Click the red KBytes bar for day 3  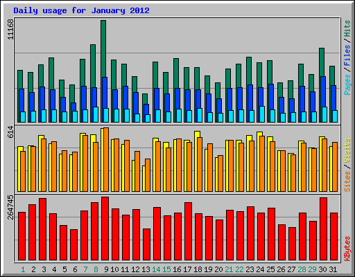[x=42, y=229]
